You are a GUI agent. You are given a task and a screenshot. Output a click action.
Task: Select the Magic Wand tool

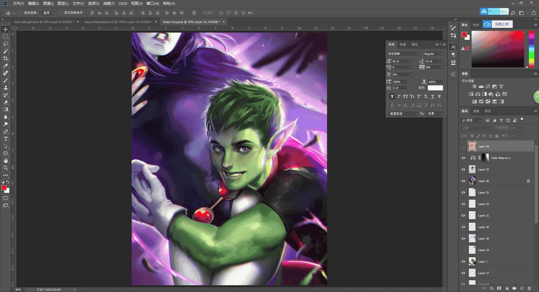click(x=6, y=51)
